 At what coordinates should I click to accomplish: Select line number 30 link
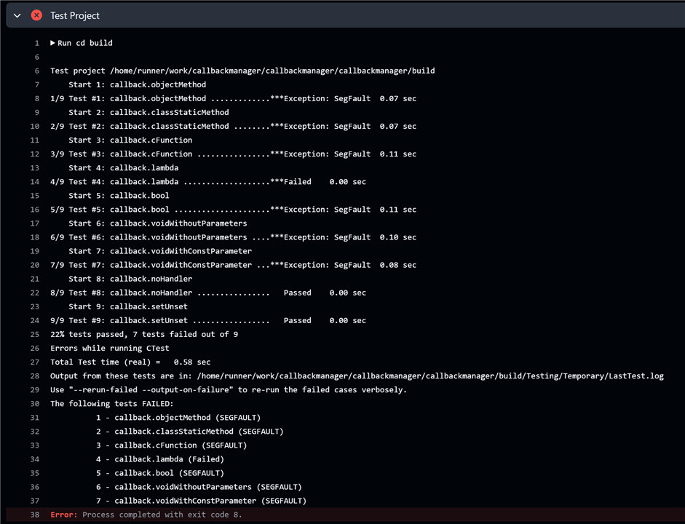click(x=35, y=404)
